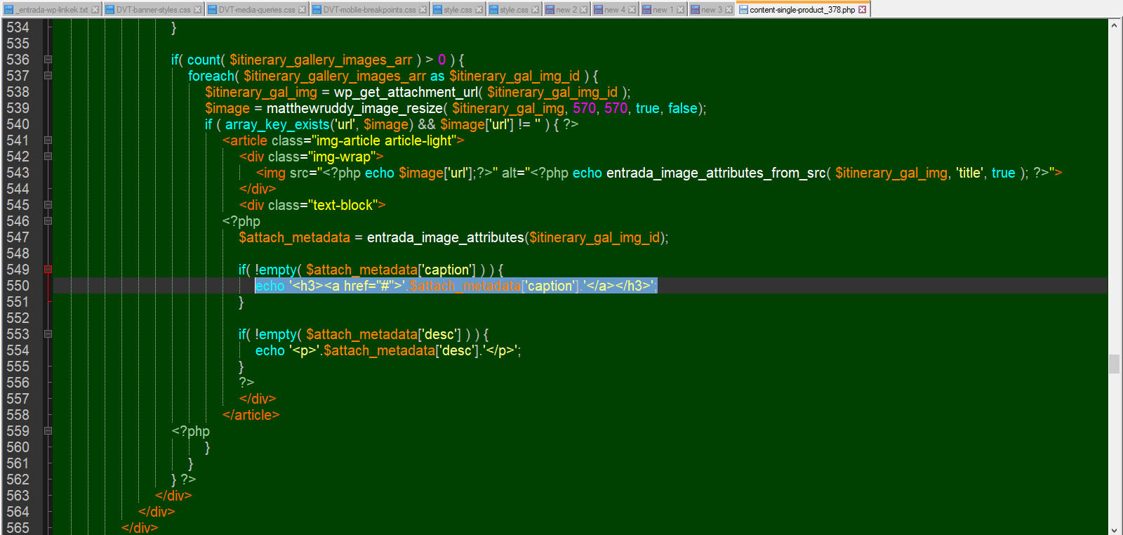Click disk icon on content-single-product_378.php tab
The width and height of the screenshot is (1123, 535).
(x=743, y=10)
